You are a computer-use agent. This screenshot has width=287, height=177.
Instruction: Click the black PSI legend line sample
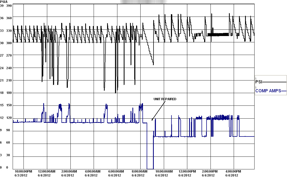point(274,82)
